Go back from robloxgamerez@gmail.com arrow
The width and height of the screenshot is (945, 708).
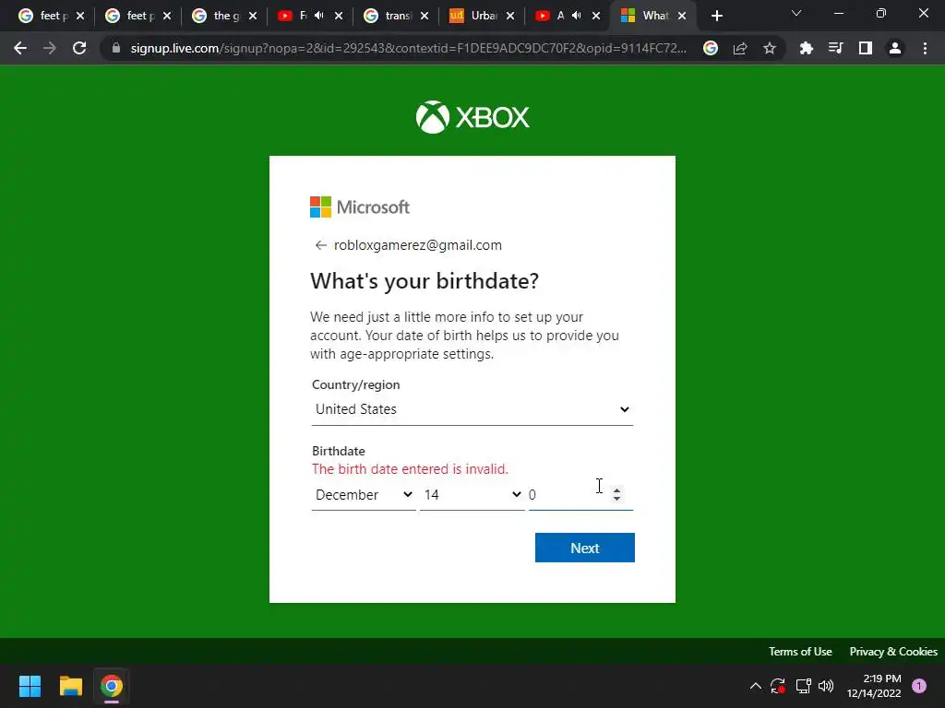click(320, 245)
